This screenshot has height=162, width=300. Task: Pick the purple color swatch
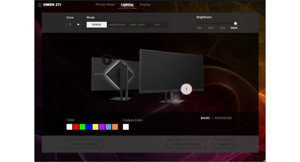[102, 127]
